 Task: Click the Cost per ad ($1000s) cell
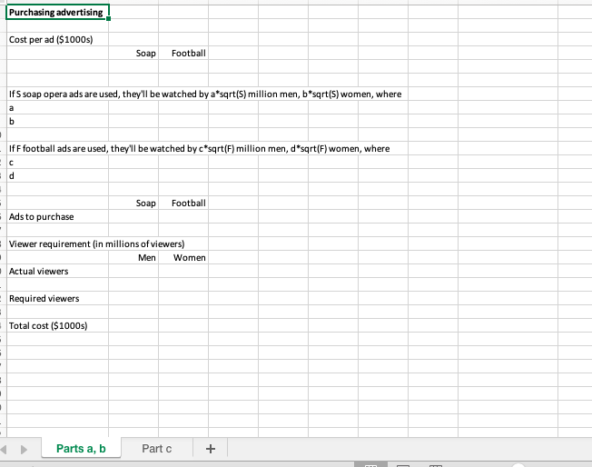[x=57, y=39]
